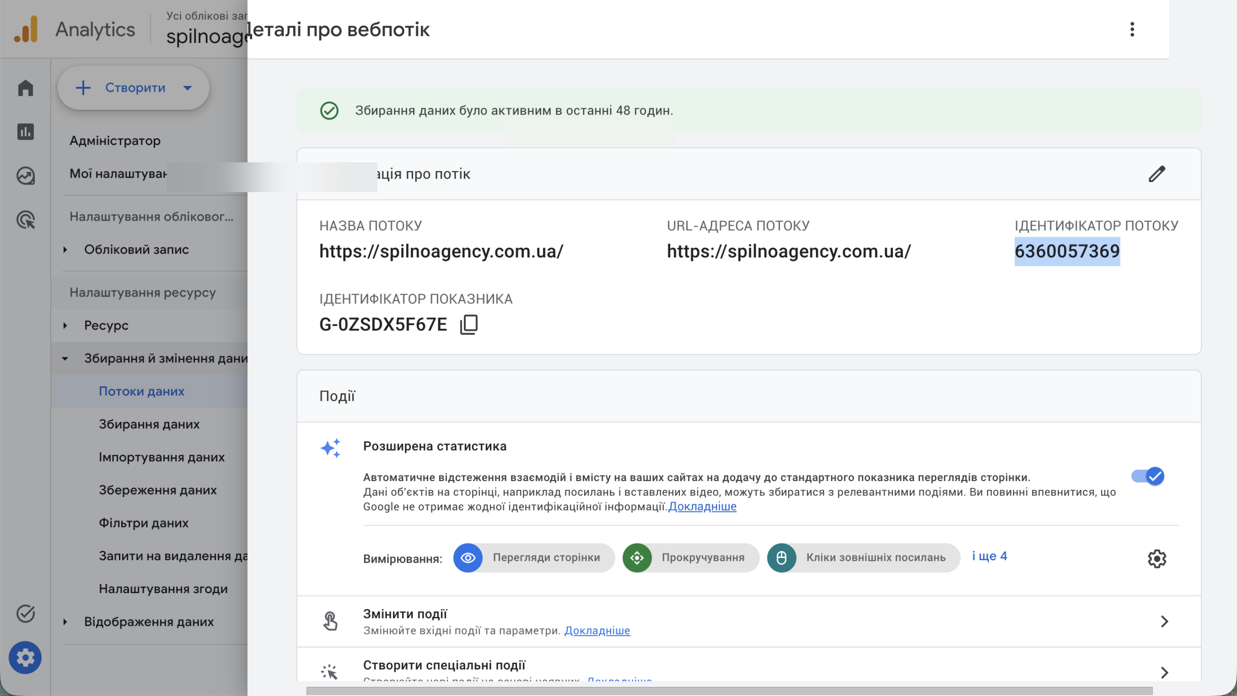Click the stream name under НАЗВА ПОТОКУ

click(441, 251)
